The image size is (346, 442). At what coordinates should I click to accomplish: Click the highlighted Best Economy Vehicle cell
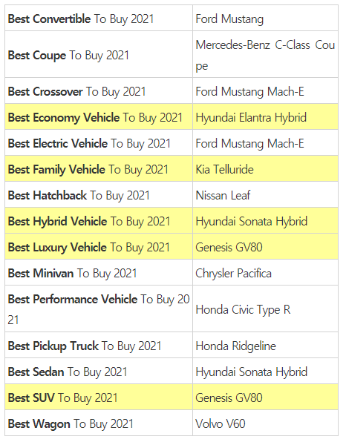coord(99,116)
